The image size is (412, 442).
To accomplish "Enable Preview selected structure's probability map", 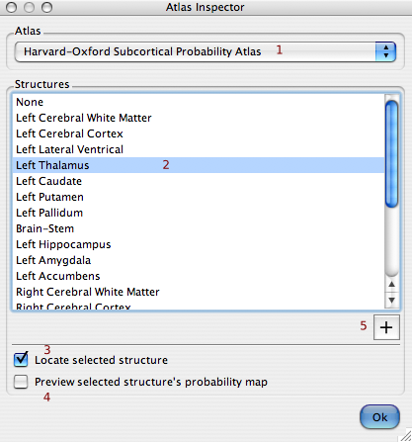I will pyautogui.click(x=21, y=382).
